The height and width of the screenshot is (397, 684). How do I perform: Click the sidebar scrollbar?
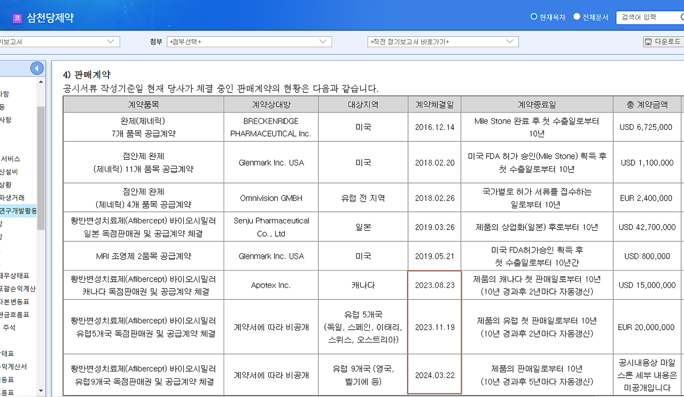pos(42,160)
